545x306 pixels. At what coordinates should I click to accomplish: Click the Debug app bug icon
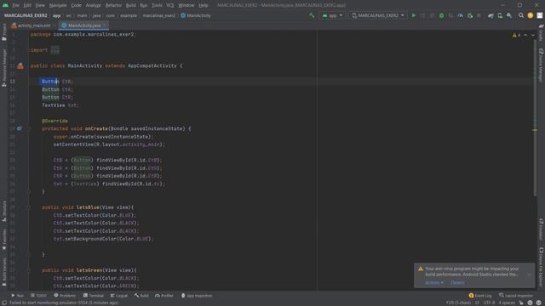pos(441,15)
